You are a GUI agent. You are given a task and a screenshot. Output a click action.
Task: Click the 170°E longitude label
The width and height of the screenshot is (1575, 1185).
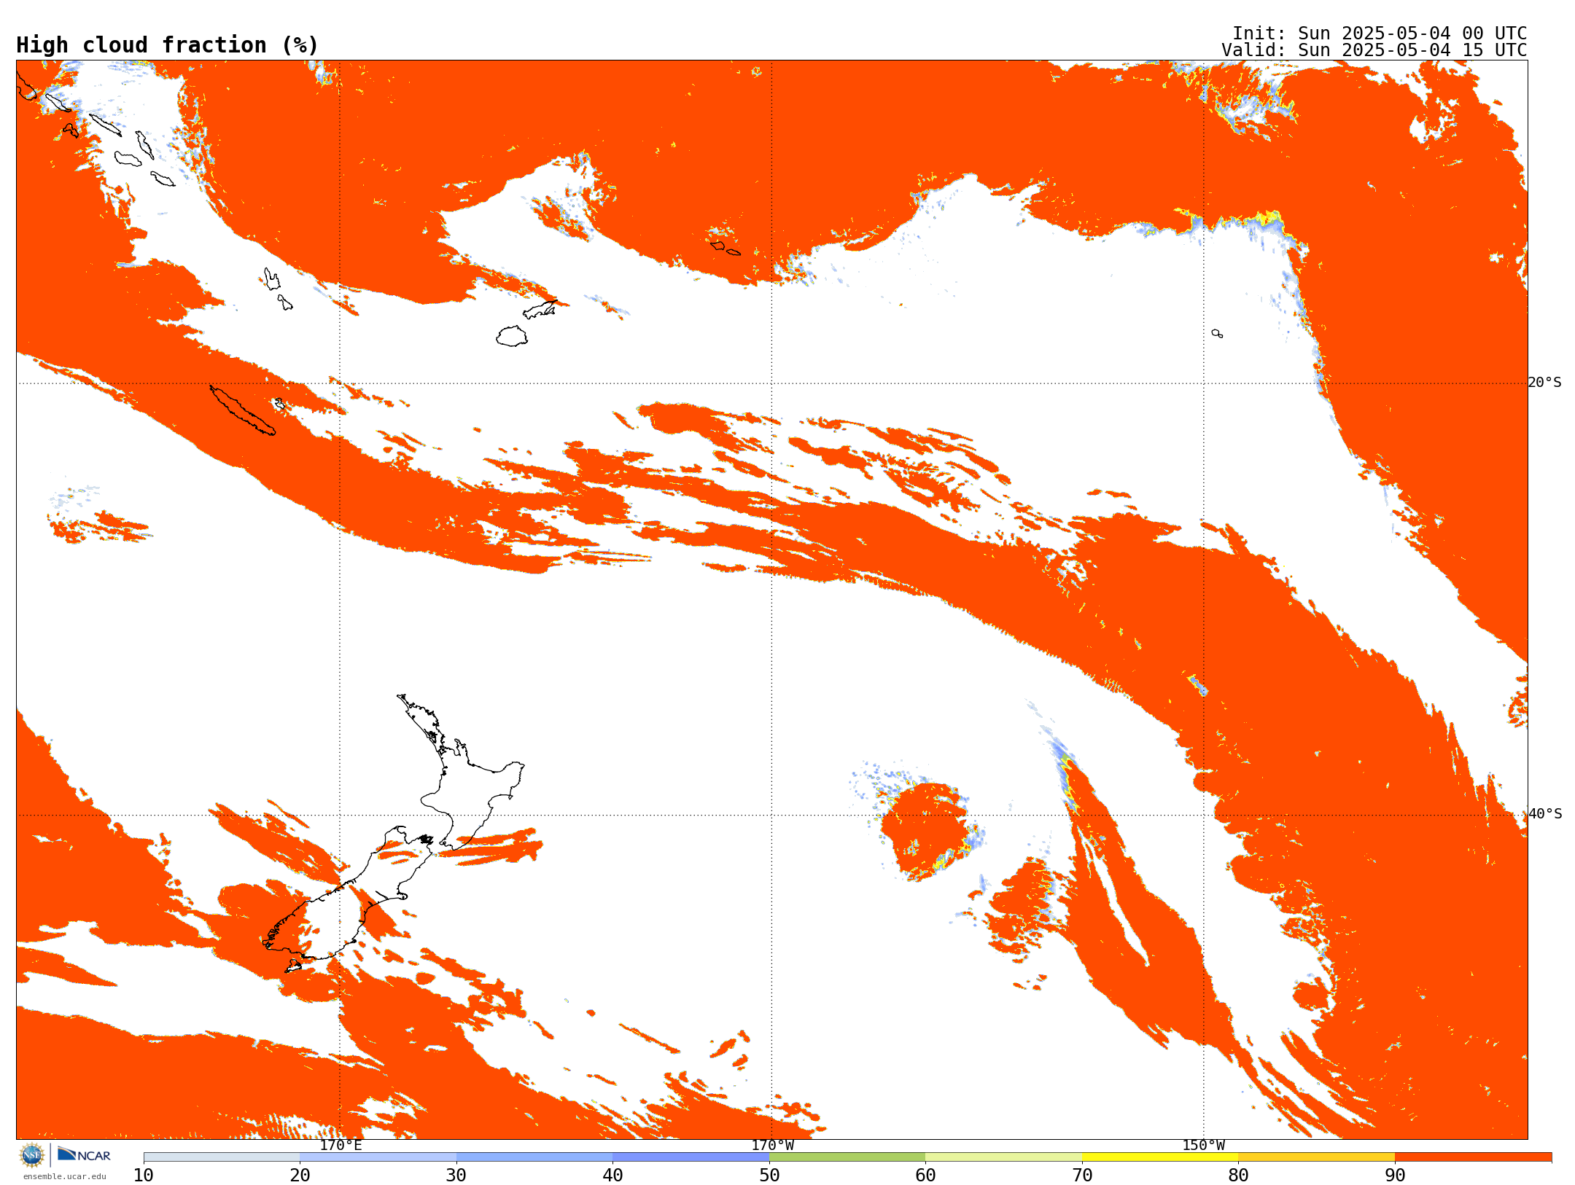(x=341, y=1145)
